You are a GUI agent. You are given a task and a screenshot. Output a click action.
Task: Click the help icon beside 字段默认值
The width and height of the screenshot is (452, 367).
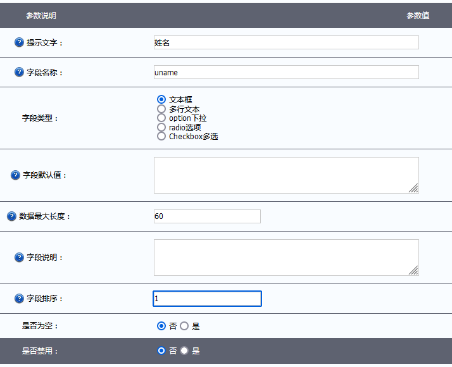click(15, 175)
